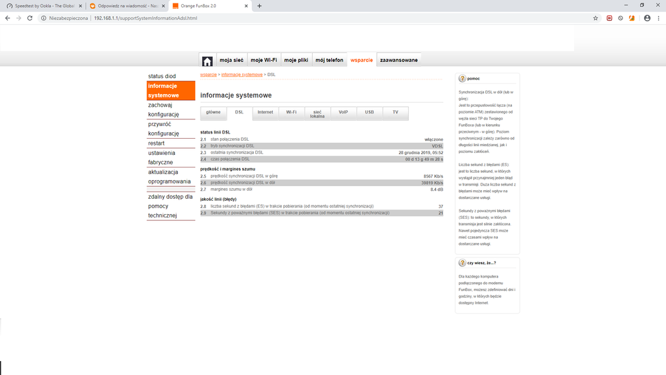Screen dimensions: 666x375
Task: Switch to the Internet tab
Action: tap(265, 112)
